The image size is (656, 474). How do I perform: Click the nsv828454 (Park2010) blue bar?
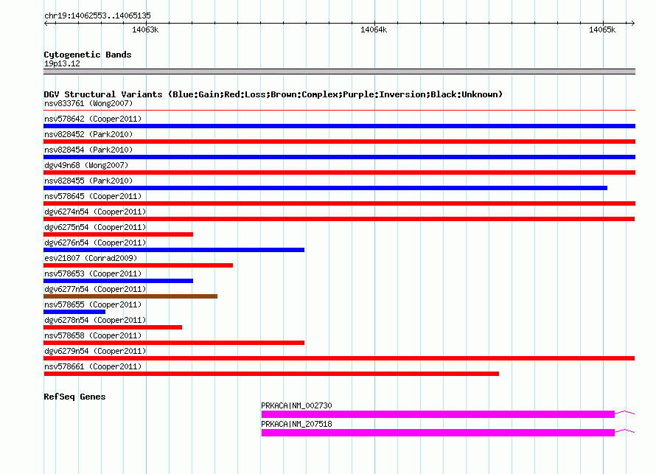(x=339, y=157)
